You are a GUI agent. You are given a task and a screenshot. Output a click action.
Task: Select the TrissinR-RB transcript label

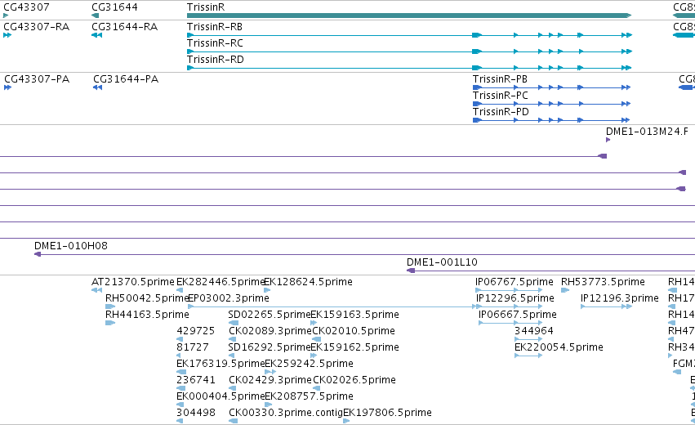click(x=215, y=27)
